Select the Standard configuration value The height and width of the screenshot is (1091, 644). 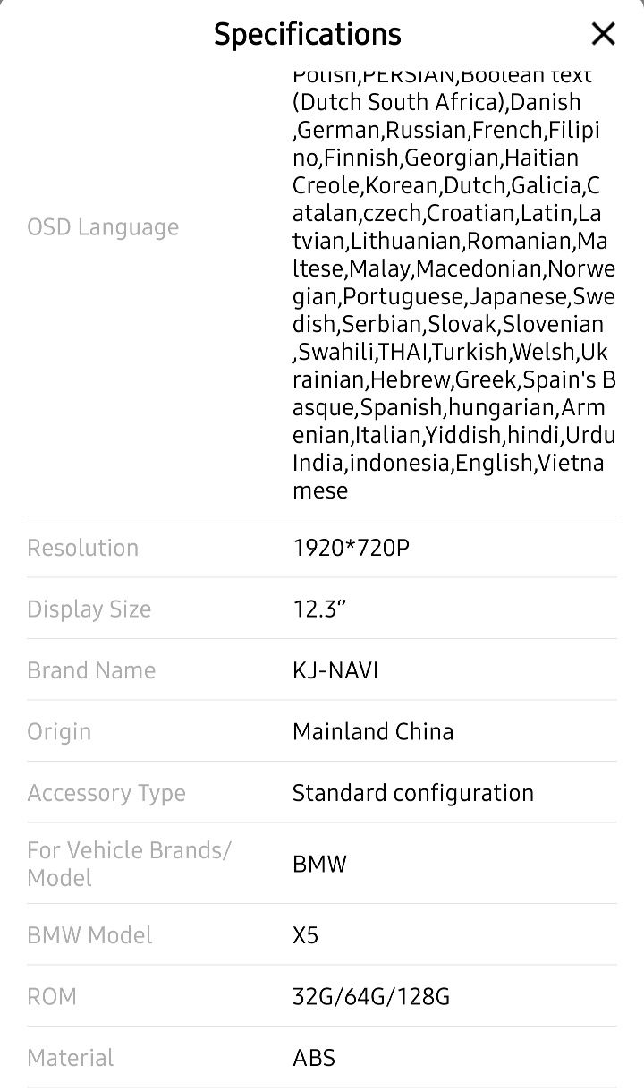coord(413,793)
